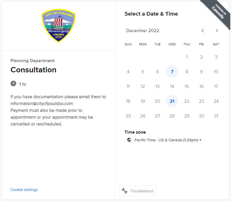This screenshot has height=202, width=232.
Task: Click the Consultation event title
Action: [34, 70]
